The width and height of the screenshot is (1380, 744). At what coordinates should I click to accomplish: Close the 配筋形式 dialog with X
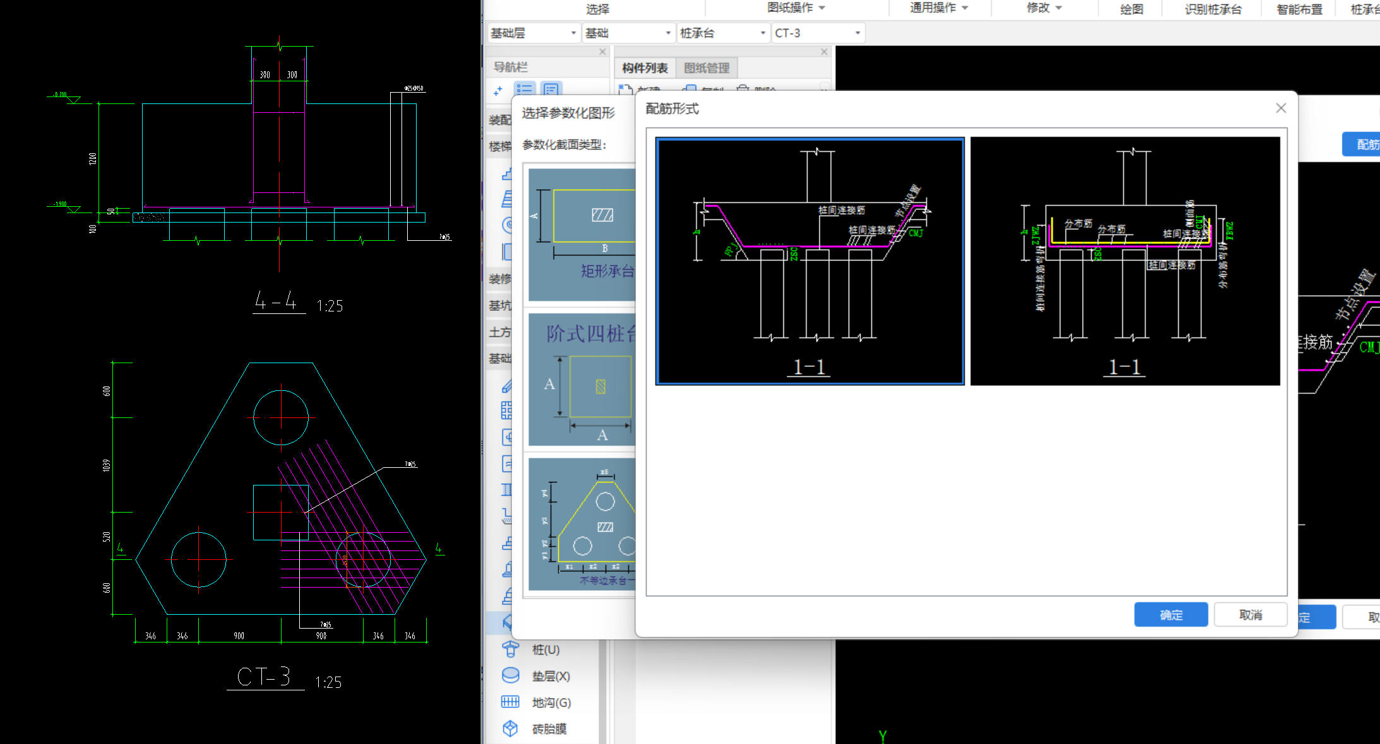pos(1281,108)
